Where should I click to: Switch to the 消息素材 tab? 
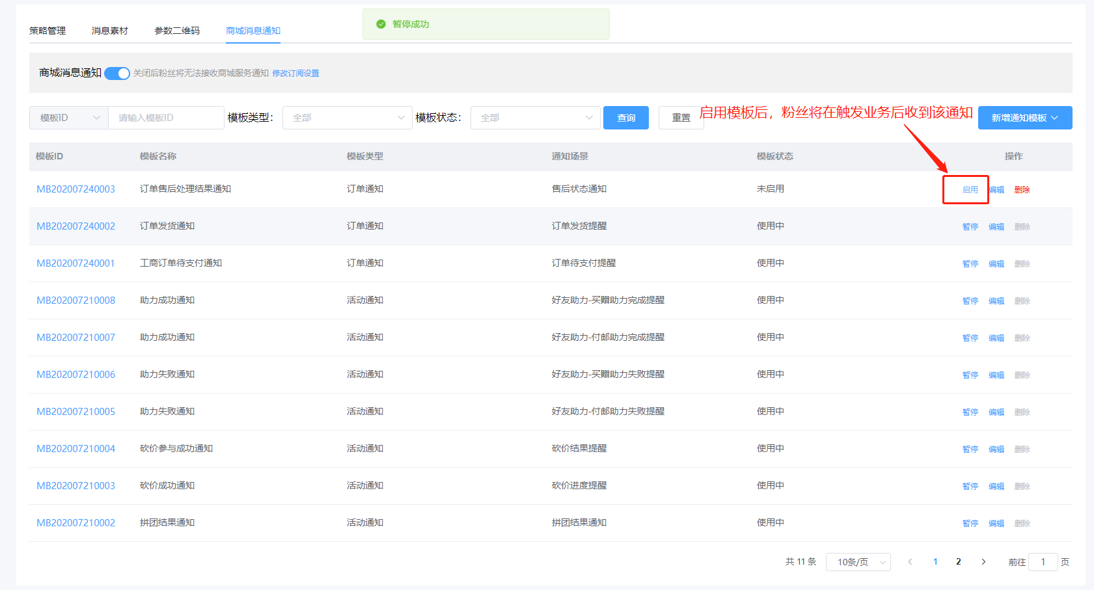pyautogui.click(x=110, y=31)
